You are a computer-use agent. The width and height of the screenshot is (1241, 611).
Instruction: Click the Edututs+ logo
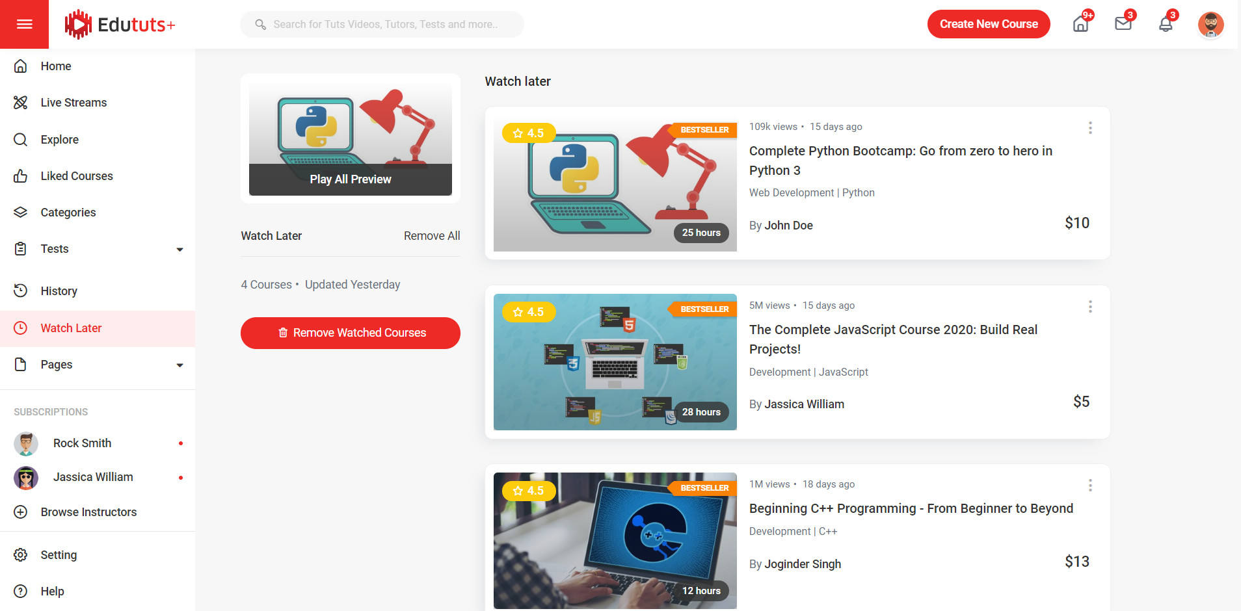point(120,25)
